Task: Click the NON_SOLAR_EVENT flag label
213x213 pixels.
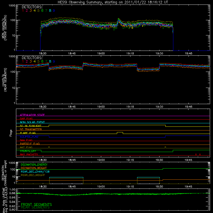Action: (32, 122)
